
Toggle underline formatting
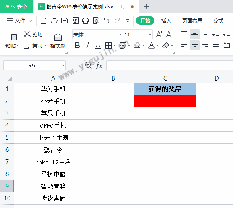point(98,45)
